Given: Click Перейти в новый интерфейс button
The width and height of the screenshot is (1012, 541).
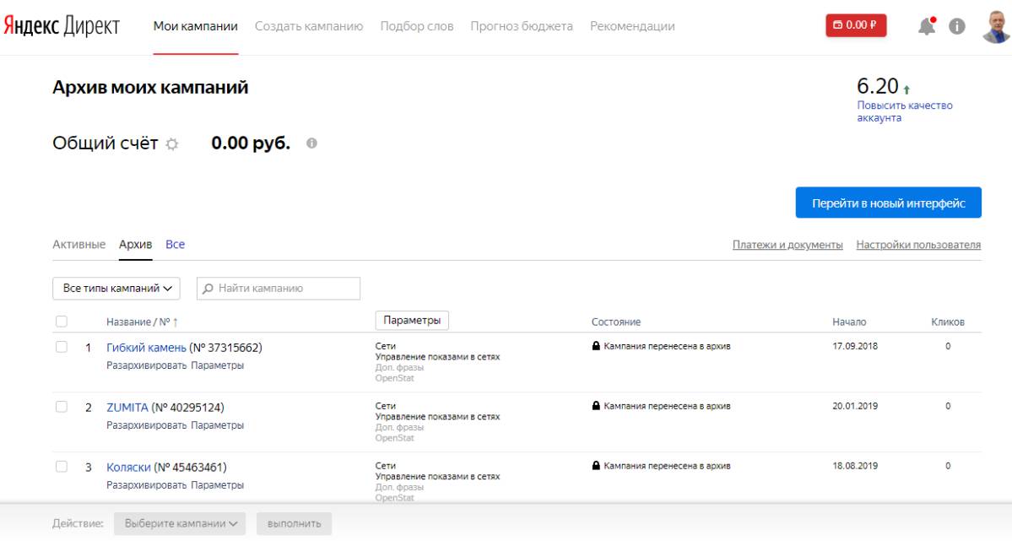Looking at the screenshot, I should [x=888, y=203].
